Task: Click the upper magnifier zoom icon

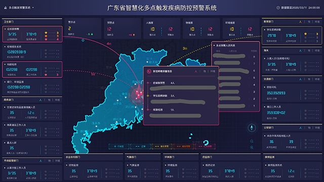Action: (x=252, y=142)
